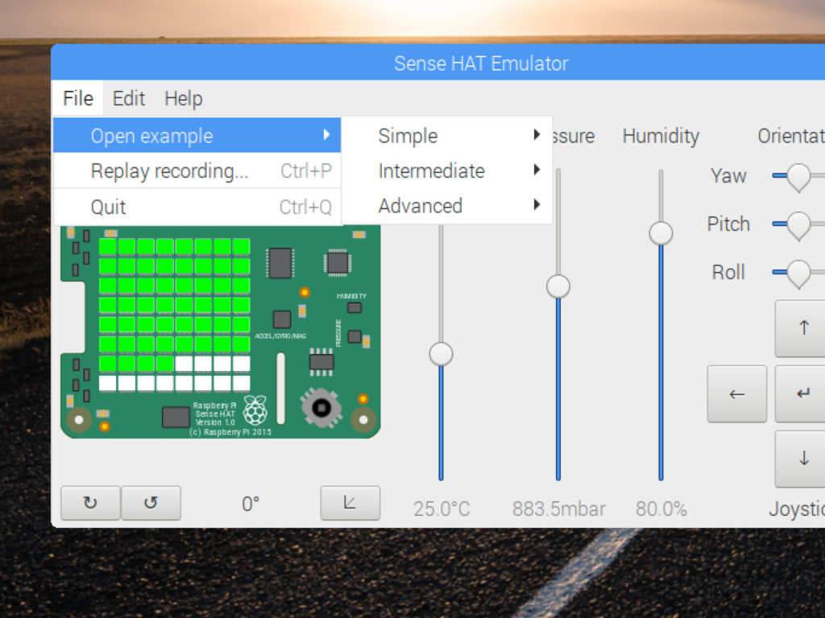Click the 883.5mbar pressure readout
This screenshot has height=618, width=825.
(x=559, y=509)
